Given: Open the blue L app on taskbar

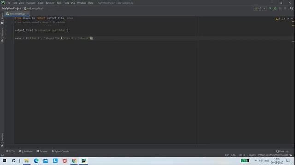Looking at the screenshot, I should pyautogui.click(x=55, y=161).
